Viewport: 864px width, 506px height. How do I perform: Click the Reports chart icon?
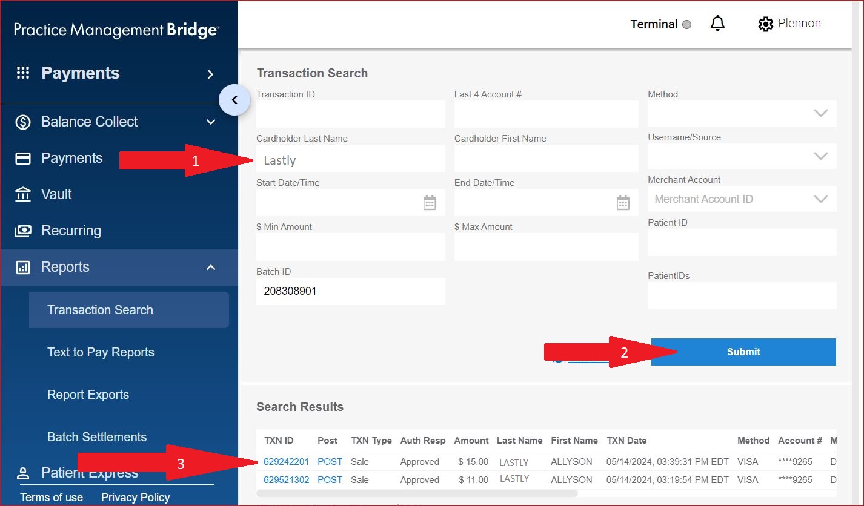point(23,268)
